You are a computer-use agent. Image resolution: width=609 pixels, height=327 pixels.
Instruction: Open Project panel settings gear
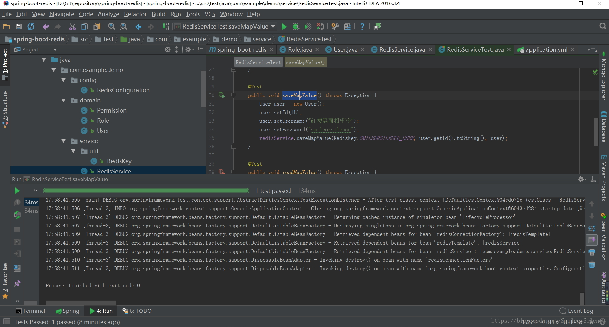pyautogui.click(x=189, y=49)
